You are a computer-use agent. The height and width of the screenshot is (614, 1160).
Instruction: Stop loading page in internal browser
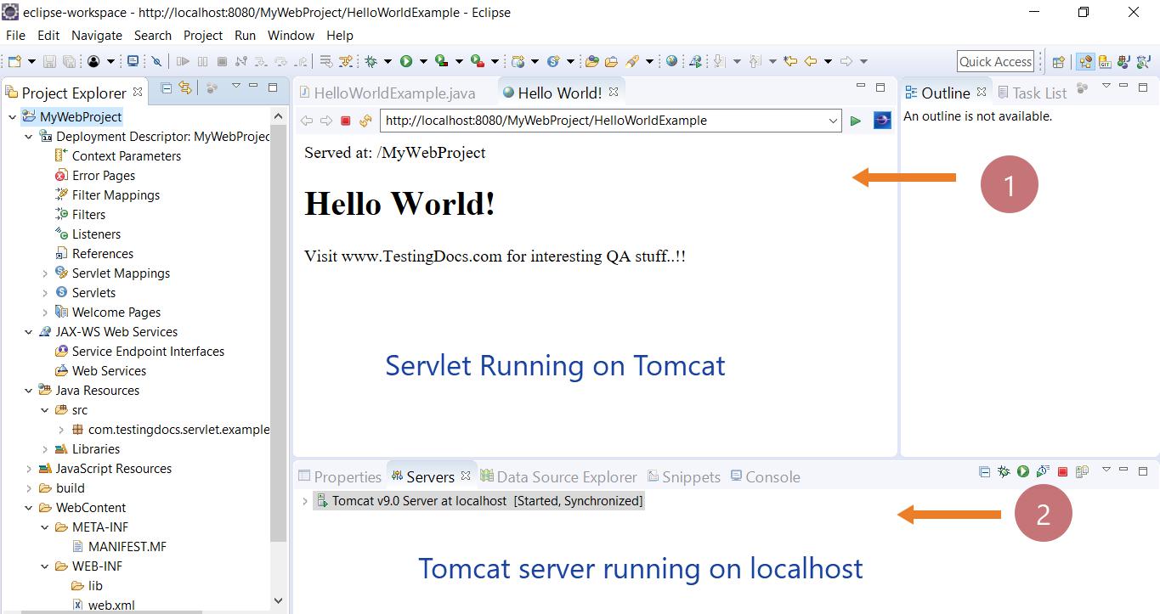point(345,121)
